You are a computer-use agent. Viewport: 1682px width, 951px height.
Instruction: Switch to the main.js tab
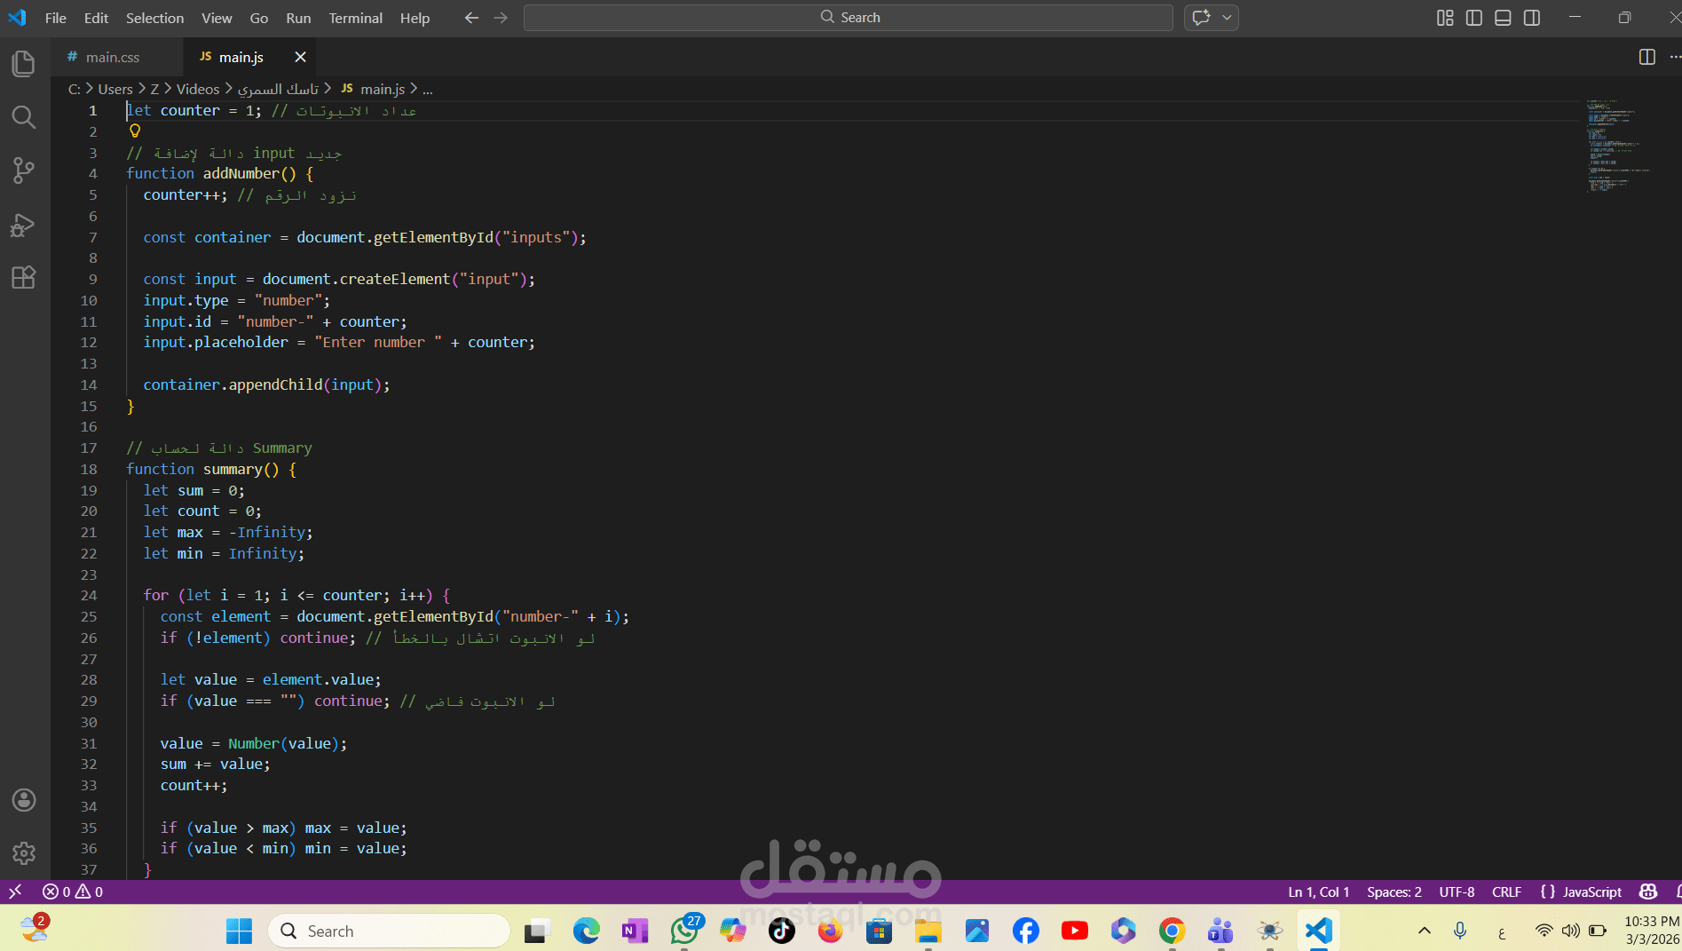pos(241,57)
